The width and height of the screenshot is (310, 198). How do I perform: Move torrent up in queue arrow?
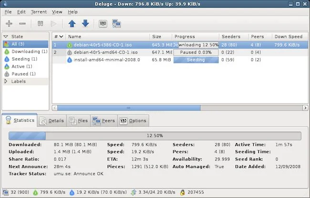click(72, 23)
